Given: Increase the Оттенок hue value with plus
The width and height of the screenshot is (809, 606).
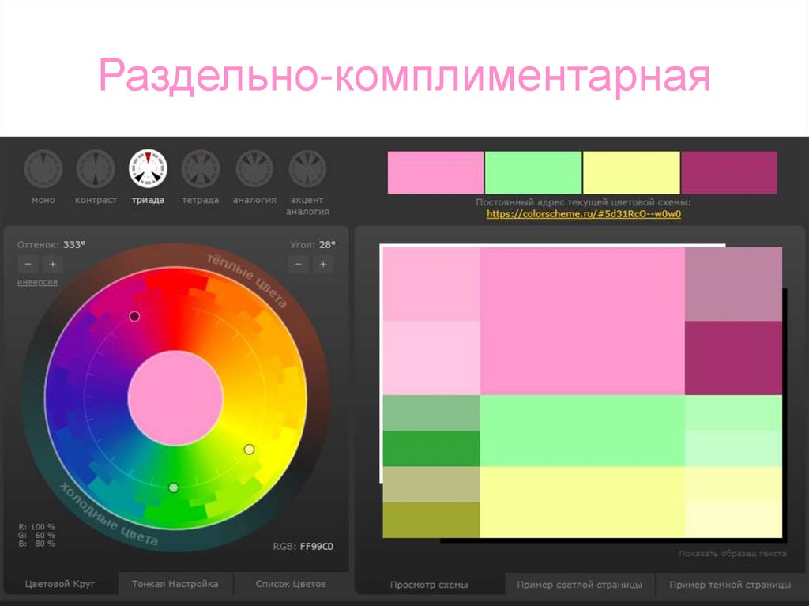Looking at the screenshot, I should click(53, 265).
